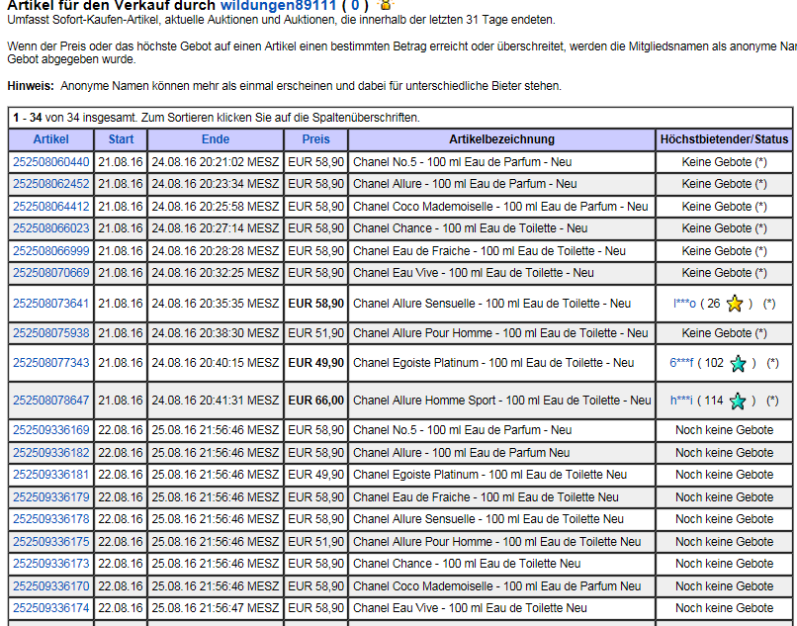Click title 'Chanel Eau Vive - 100 ml Eau de Toilette - Neu'
Image resolution: width=797 pixels, height=626 pixels.
[x=474, y=273]
